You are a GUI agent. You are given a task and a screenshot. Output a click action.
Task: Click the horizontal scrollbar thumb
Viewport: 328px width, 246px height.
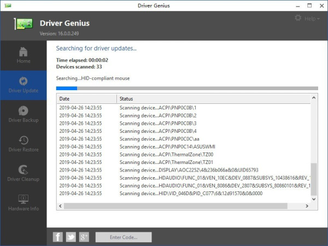pyautogui.click(x=175, y=206)
